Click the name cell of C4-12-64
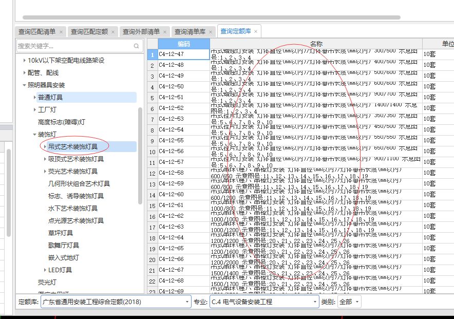Screen dimensions: 454x319 click(316, 238)
